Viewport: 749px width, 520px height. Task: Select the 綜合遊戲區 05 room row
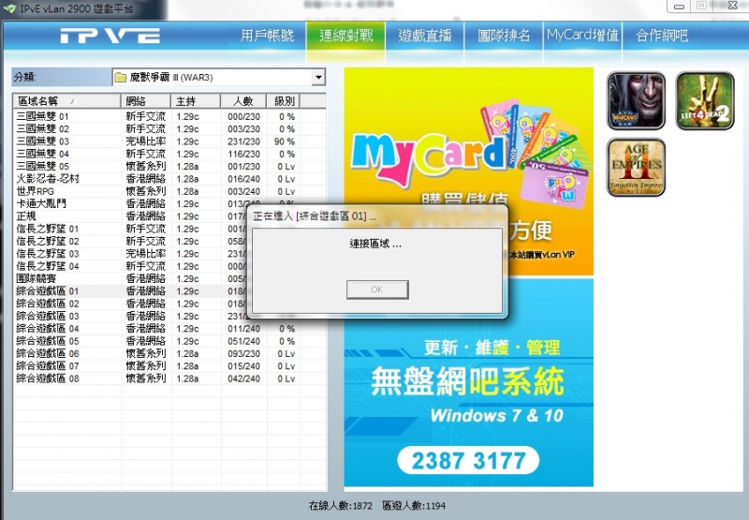tap(169, 341)
